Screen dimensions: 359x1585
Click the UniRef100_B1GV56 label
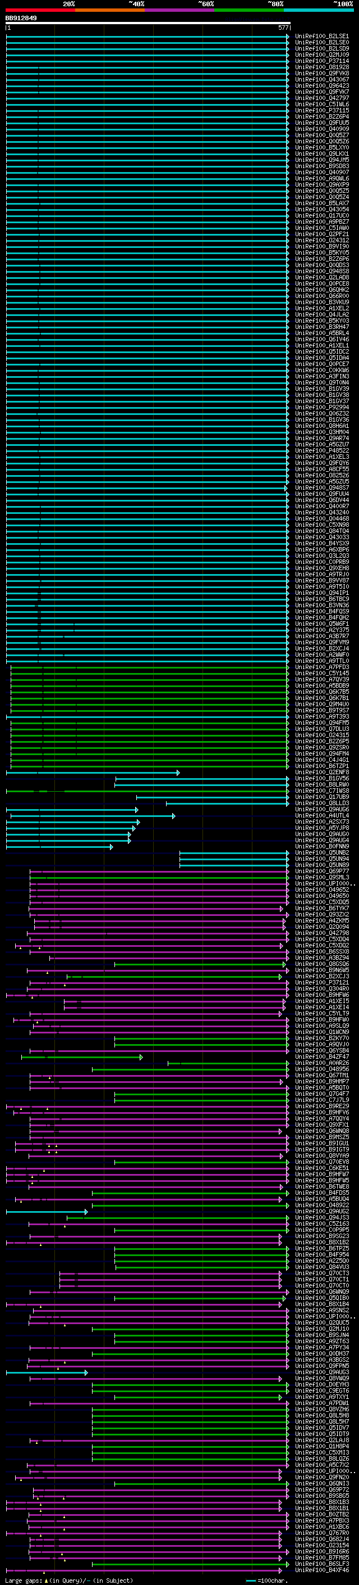coord(321,778)
